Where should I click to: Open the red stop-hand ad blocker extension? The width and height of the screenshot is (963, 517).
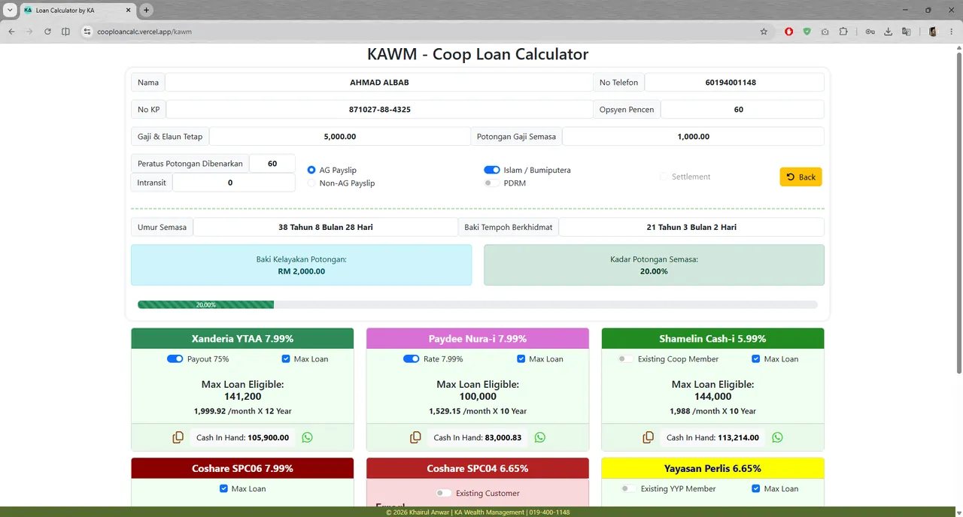(x=788, y=32)
